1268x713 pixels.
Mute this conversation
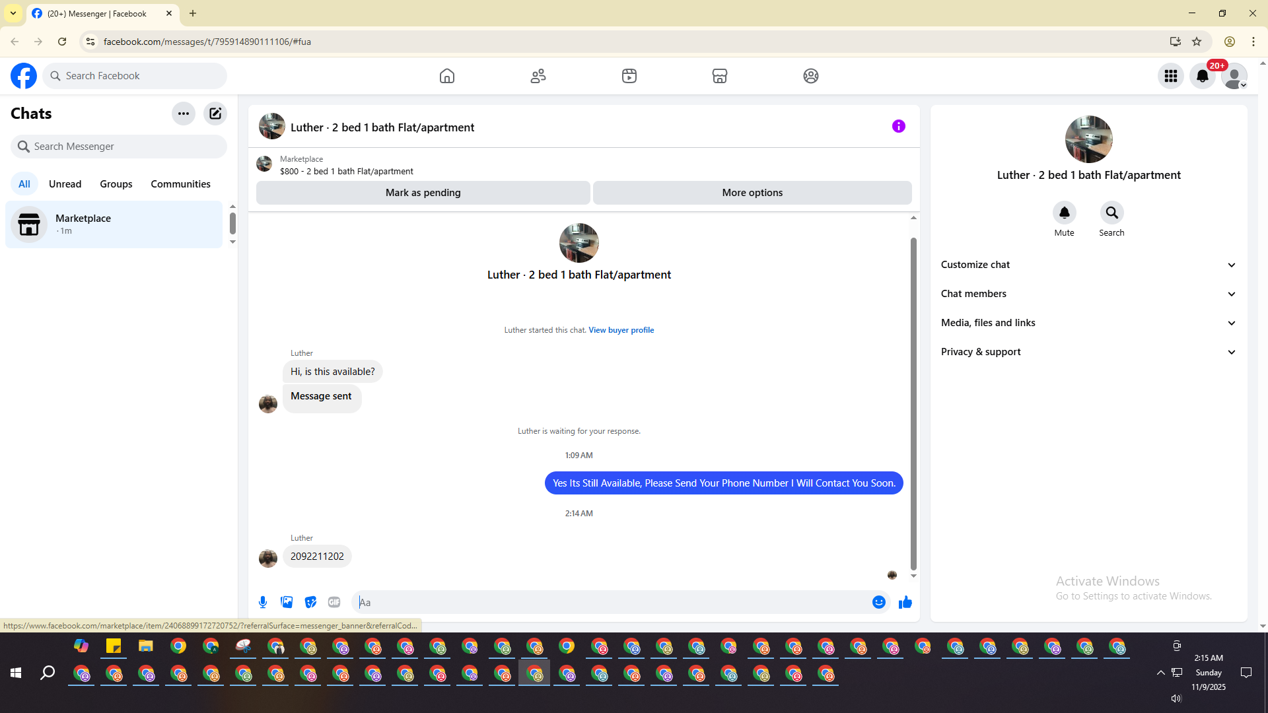[1064, 213]
